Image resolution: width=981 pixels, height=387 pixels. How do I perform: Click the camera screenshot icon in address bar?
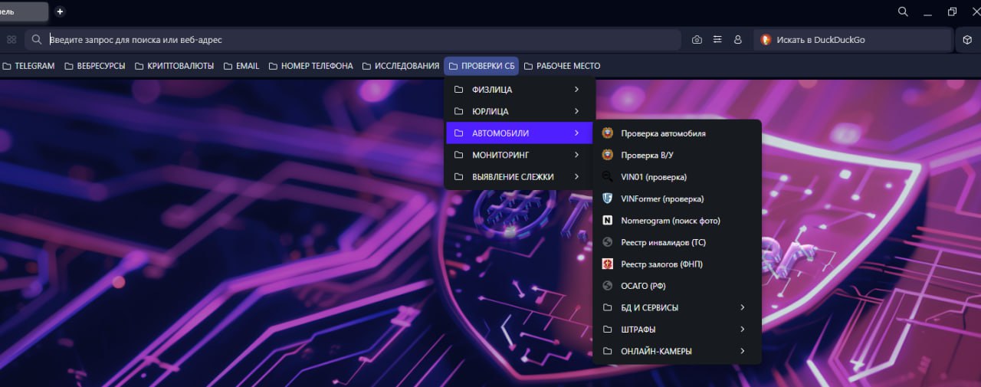pyautogui.click(x=697, y=40)
